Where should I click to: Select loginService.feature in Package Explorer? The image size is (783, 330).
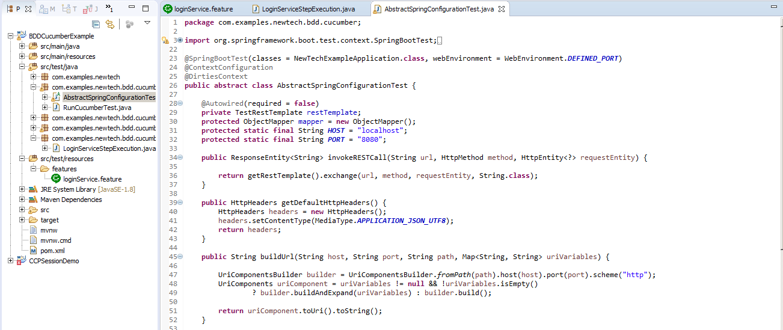coord(92,179)
